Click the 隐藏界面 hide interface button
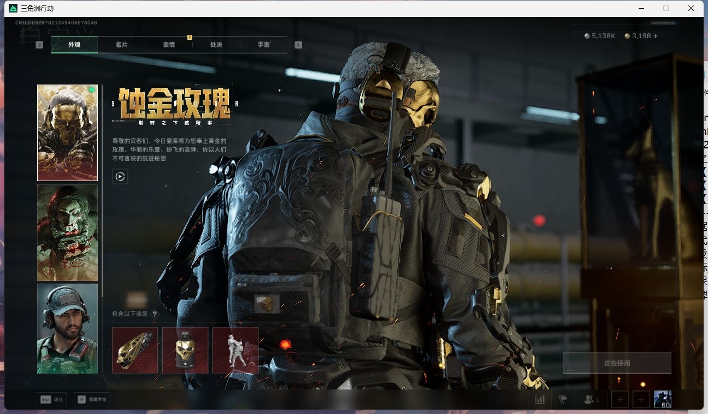 pyautogui.click(x=91, y=400)
